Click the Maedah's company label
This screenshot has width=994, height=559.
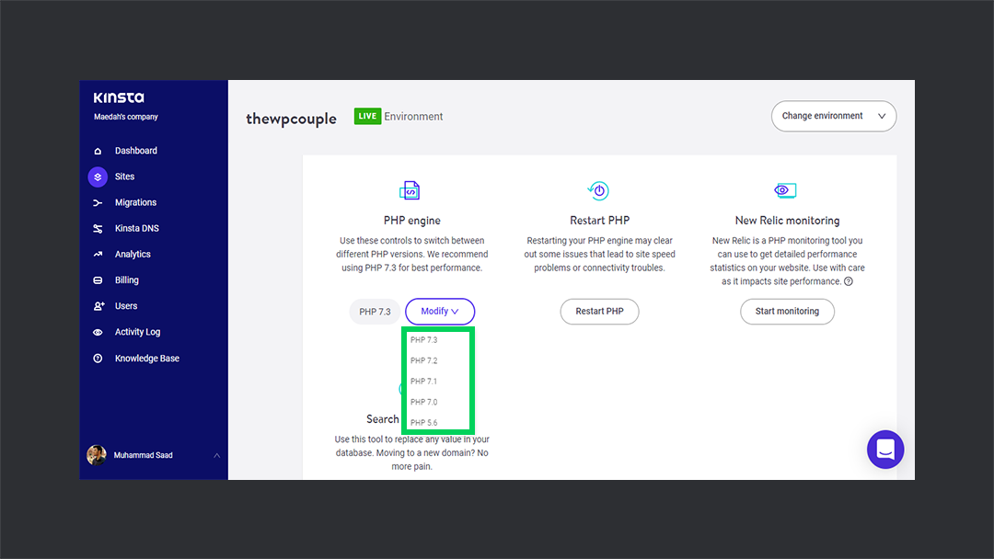[x=125, y=117]
